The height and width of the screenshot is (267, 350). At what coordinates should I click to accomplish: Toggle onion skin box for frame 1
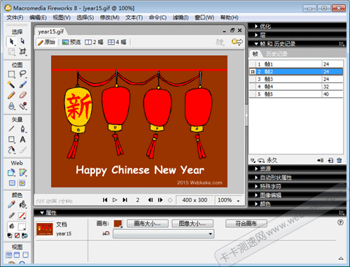253,64
